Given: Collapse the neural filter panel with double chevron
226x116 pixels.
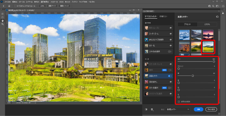Looking at the screenshot, I should click(x=219, y=11).
